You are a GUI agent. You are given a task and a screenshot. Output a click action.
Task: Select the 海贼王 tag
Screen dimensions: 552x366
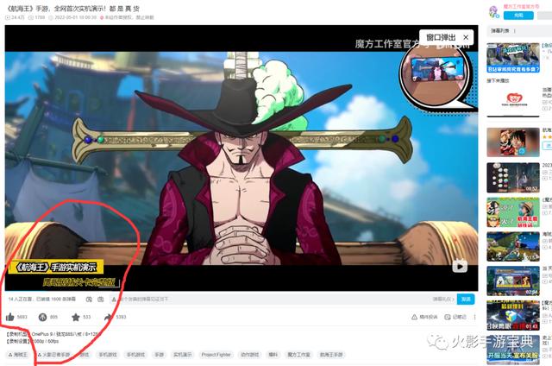click(17, 355)
